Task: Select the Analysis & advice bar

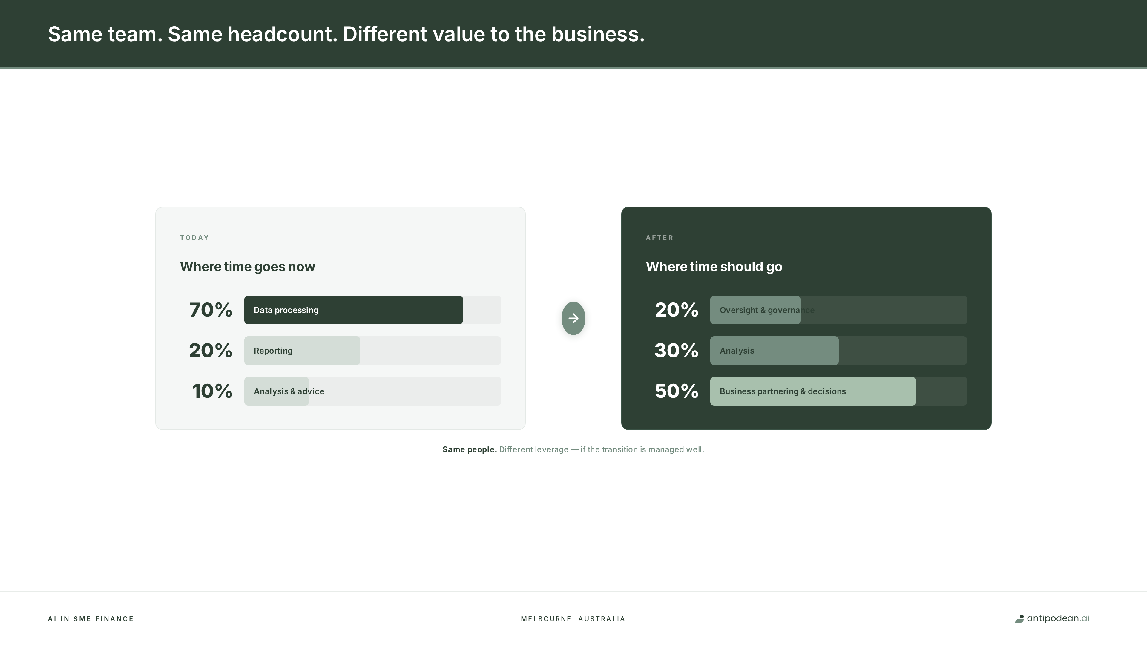Action: coord(276,391)
